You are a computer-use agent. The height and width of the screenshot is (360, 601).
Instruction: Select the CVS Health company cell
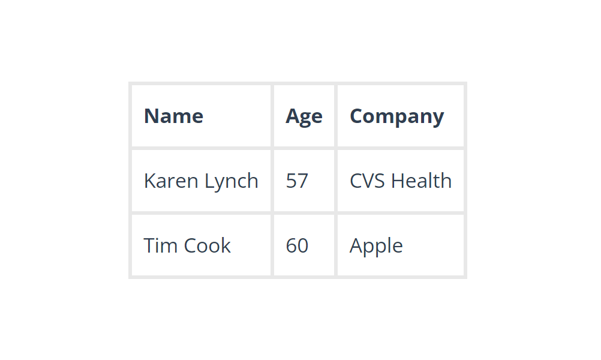click(x=401, y=181)
